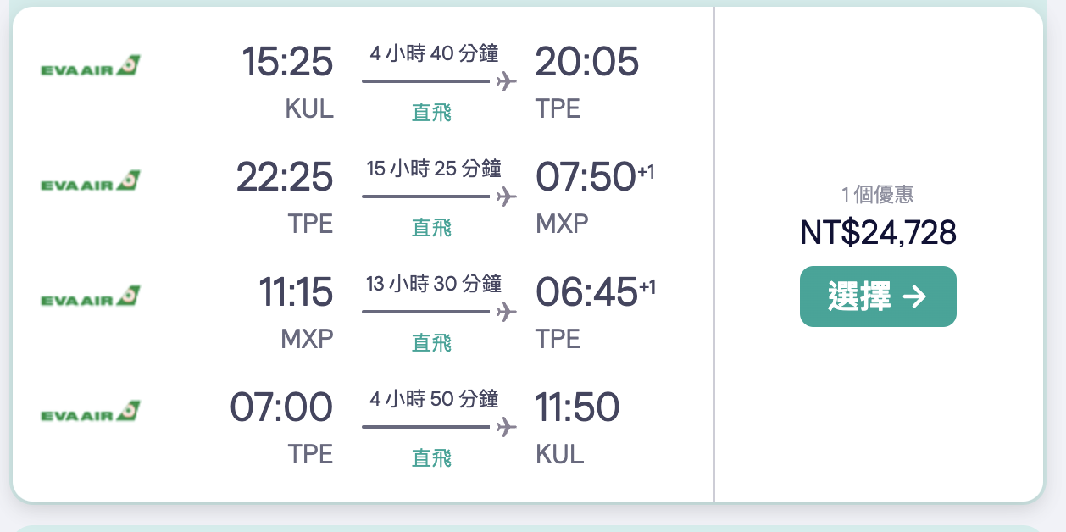Click 直飛 on the MXP to TPE leg
Image resolution: width=1066 pixels, height=532 pixels.
[x=432, y=343]
